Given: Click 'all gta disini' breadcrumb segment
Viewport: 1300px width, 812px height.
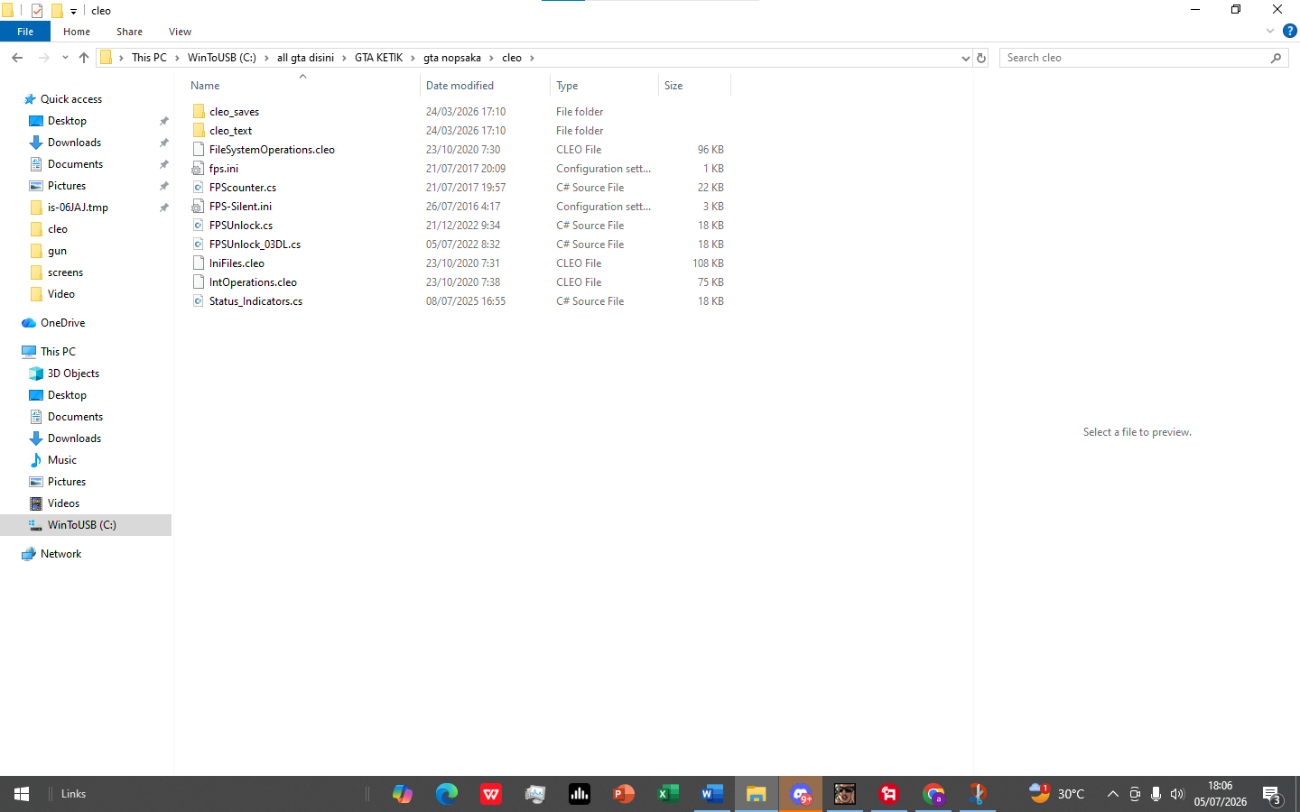Looking at the screenshot, I should [305, 58].
